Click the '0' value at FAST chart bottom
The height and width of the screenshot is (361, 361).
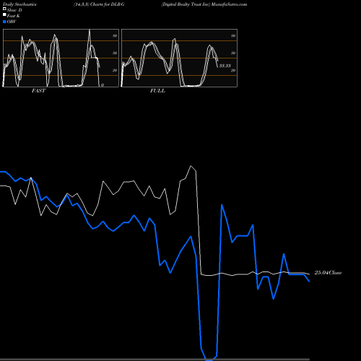pyautogui.click(x=103, y=85)
